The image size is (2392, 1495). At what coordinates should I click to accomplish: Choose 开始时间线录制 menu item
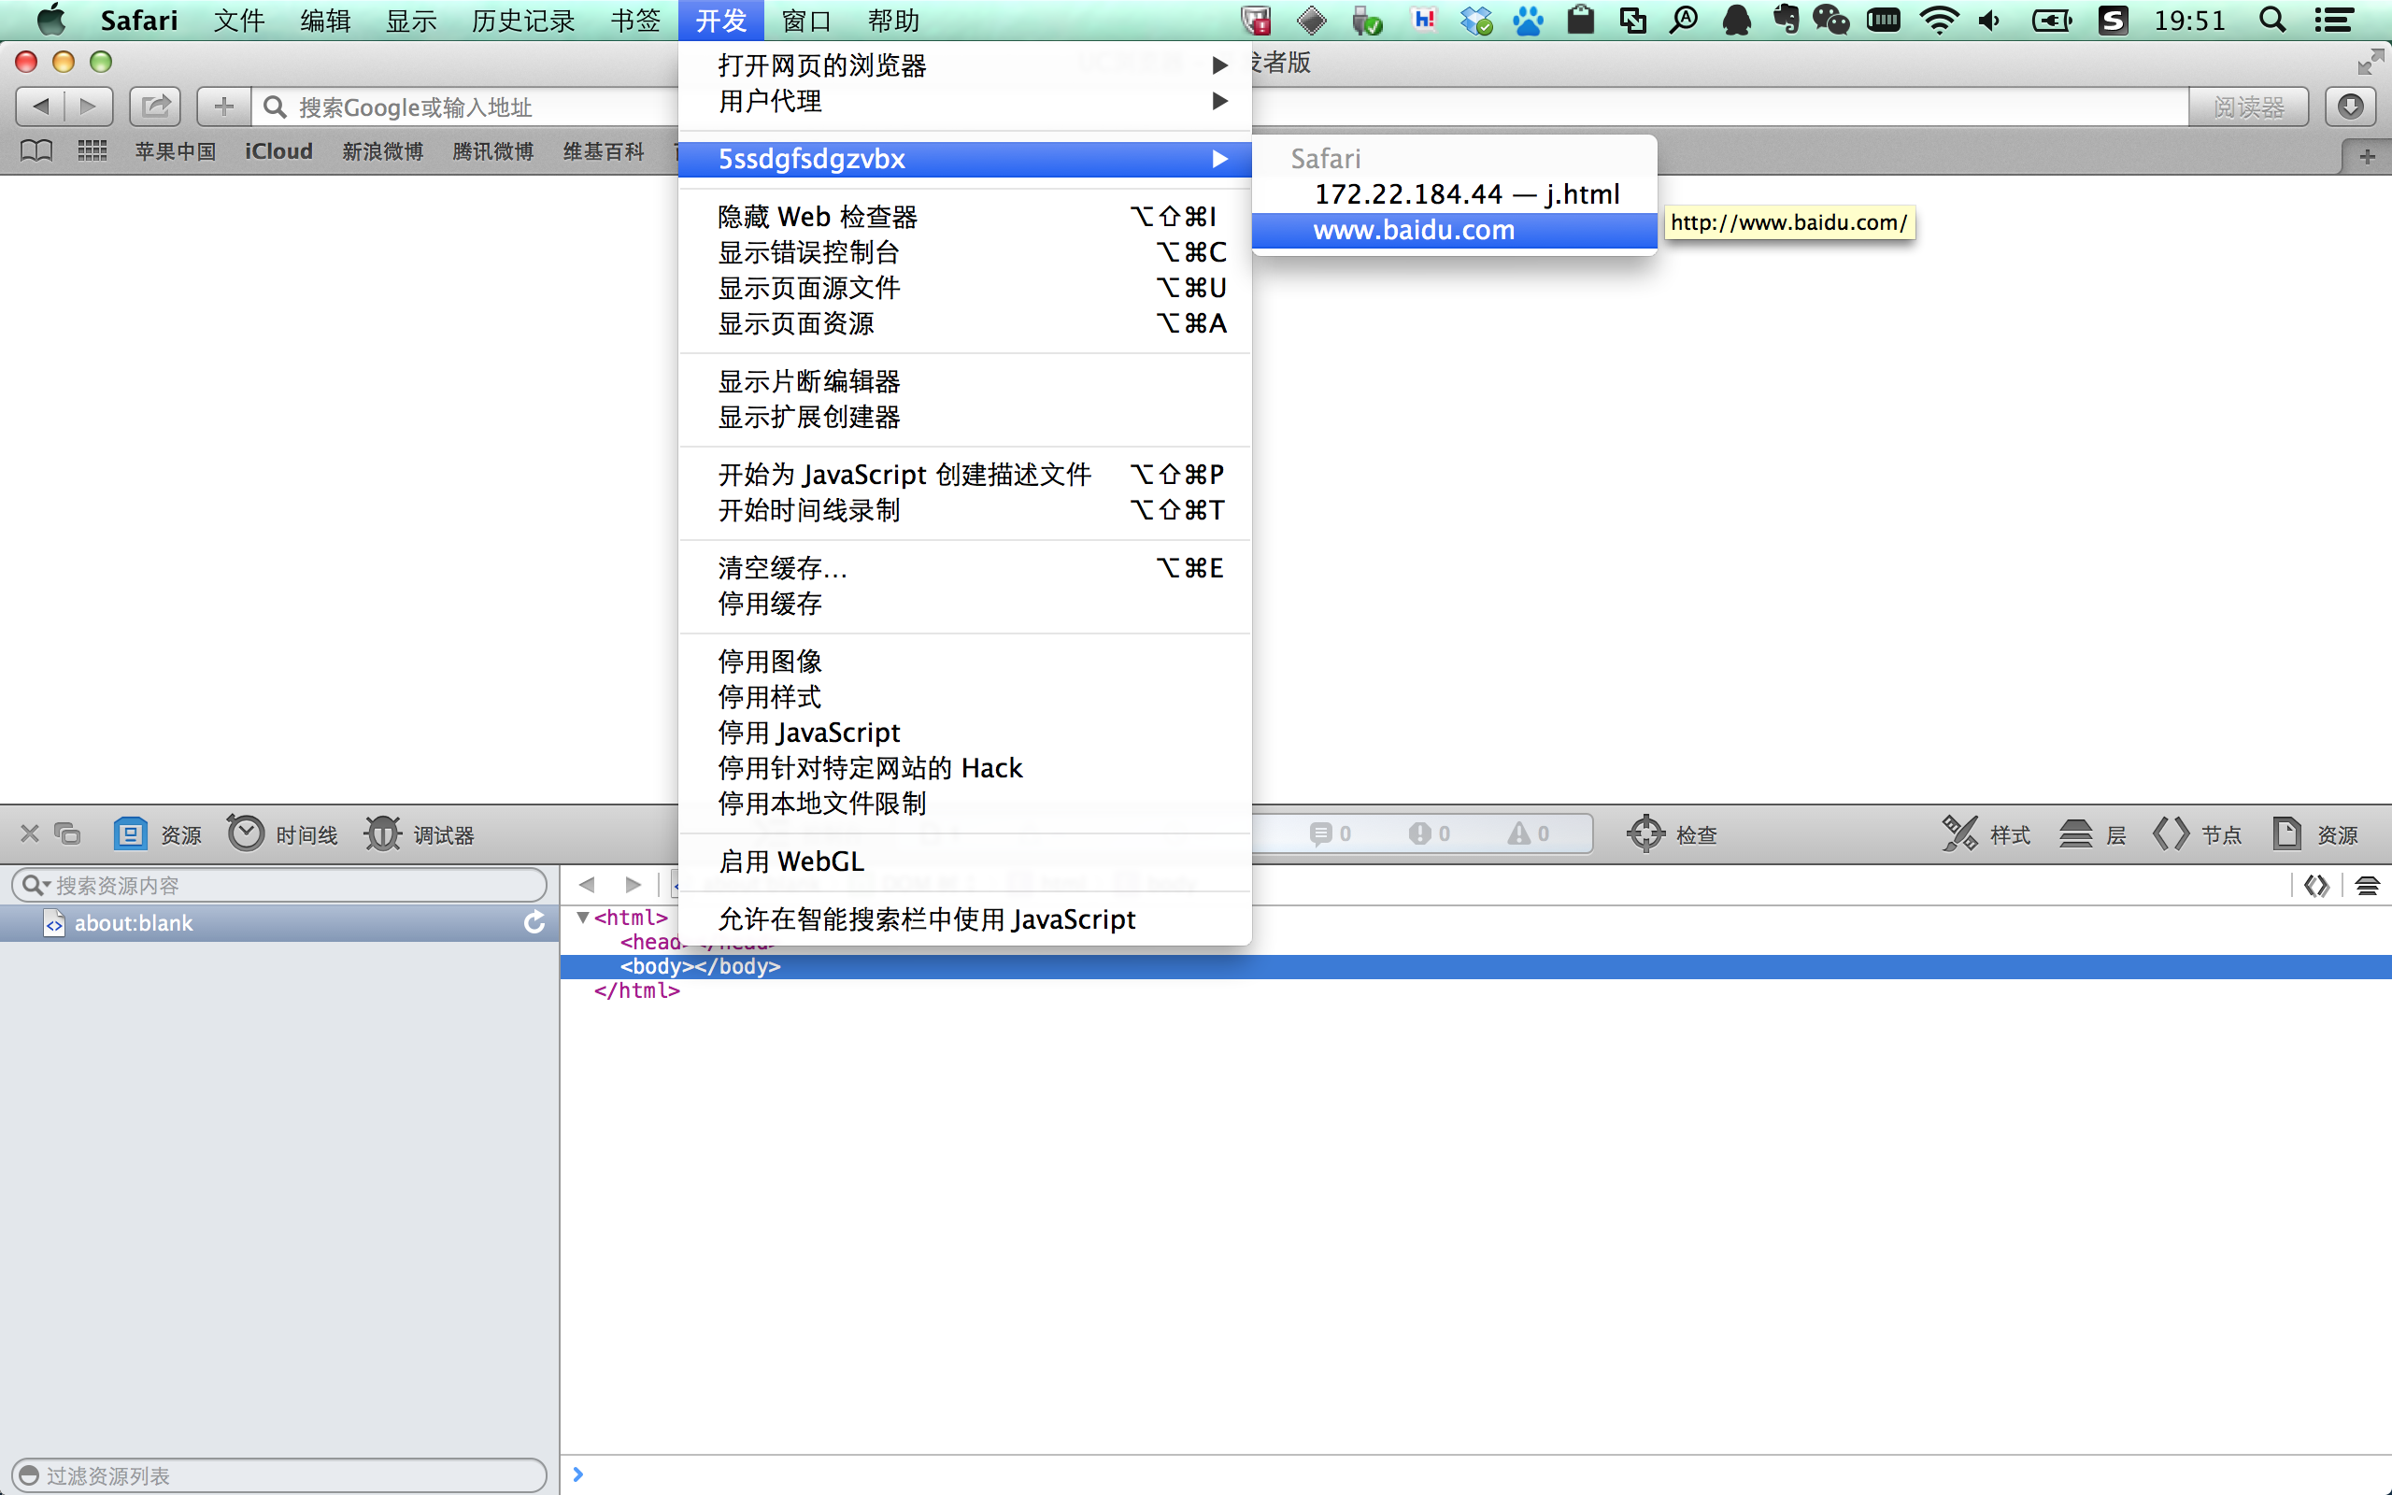[964, 510]
